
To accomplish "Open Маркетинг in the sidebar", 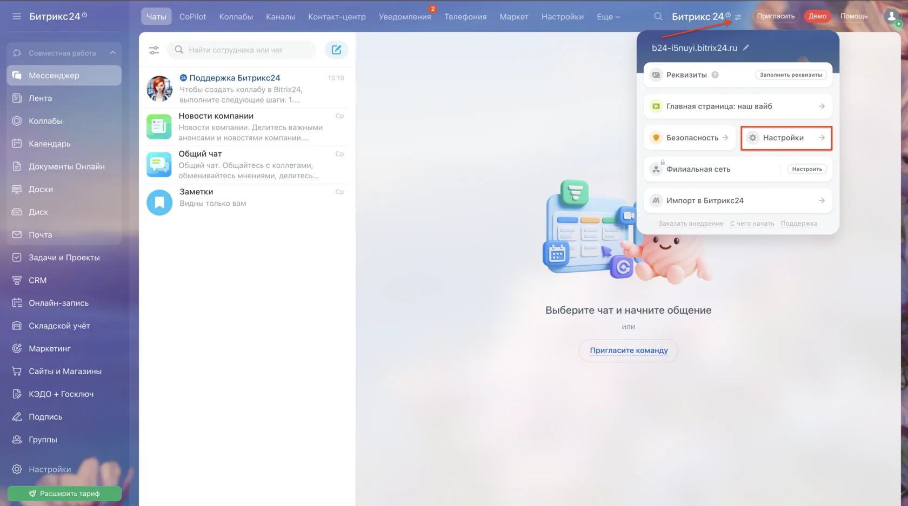I will pos(64,349).
